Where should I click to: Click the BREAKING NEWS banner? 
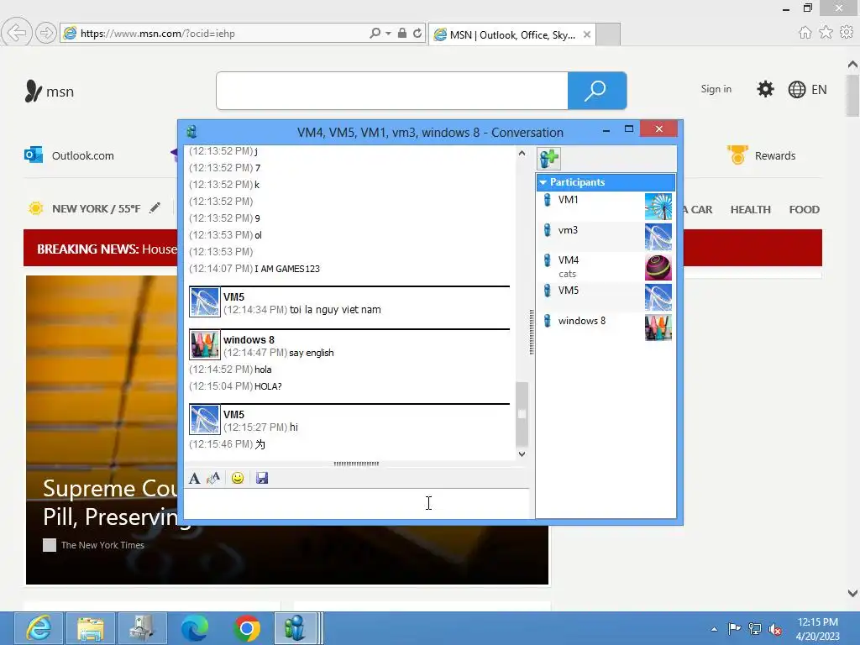422,248
